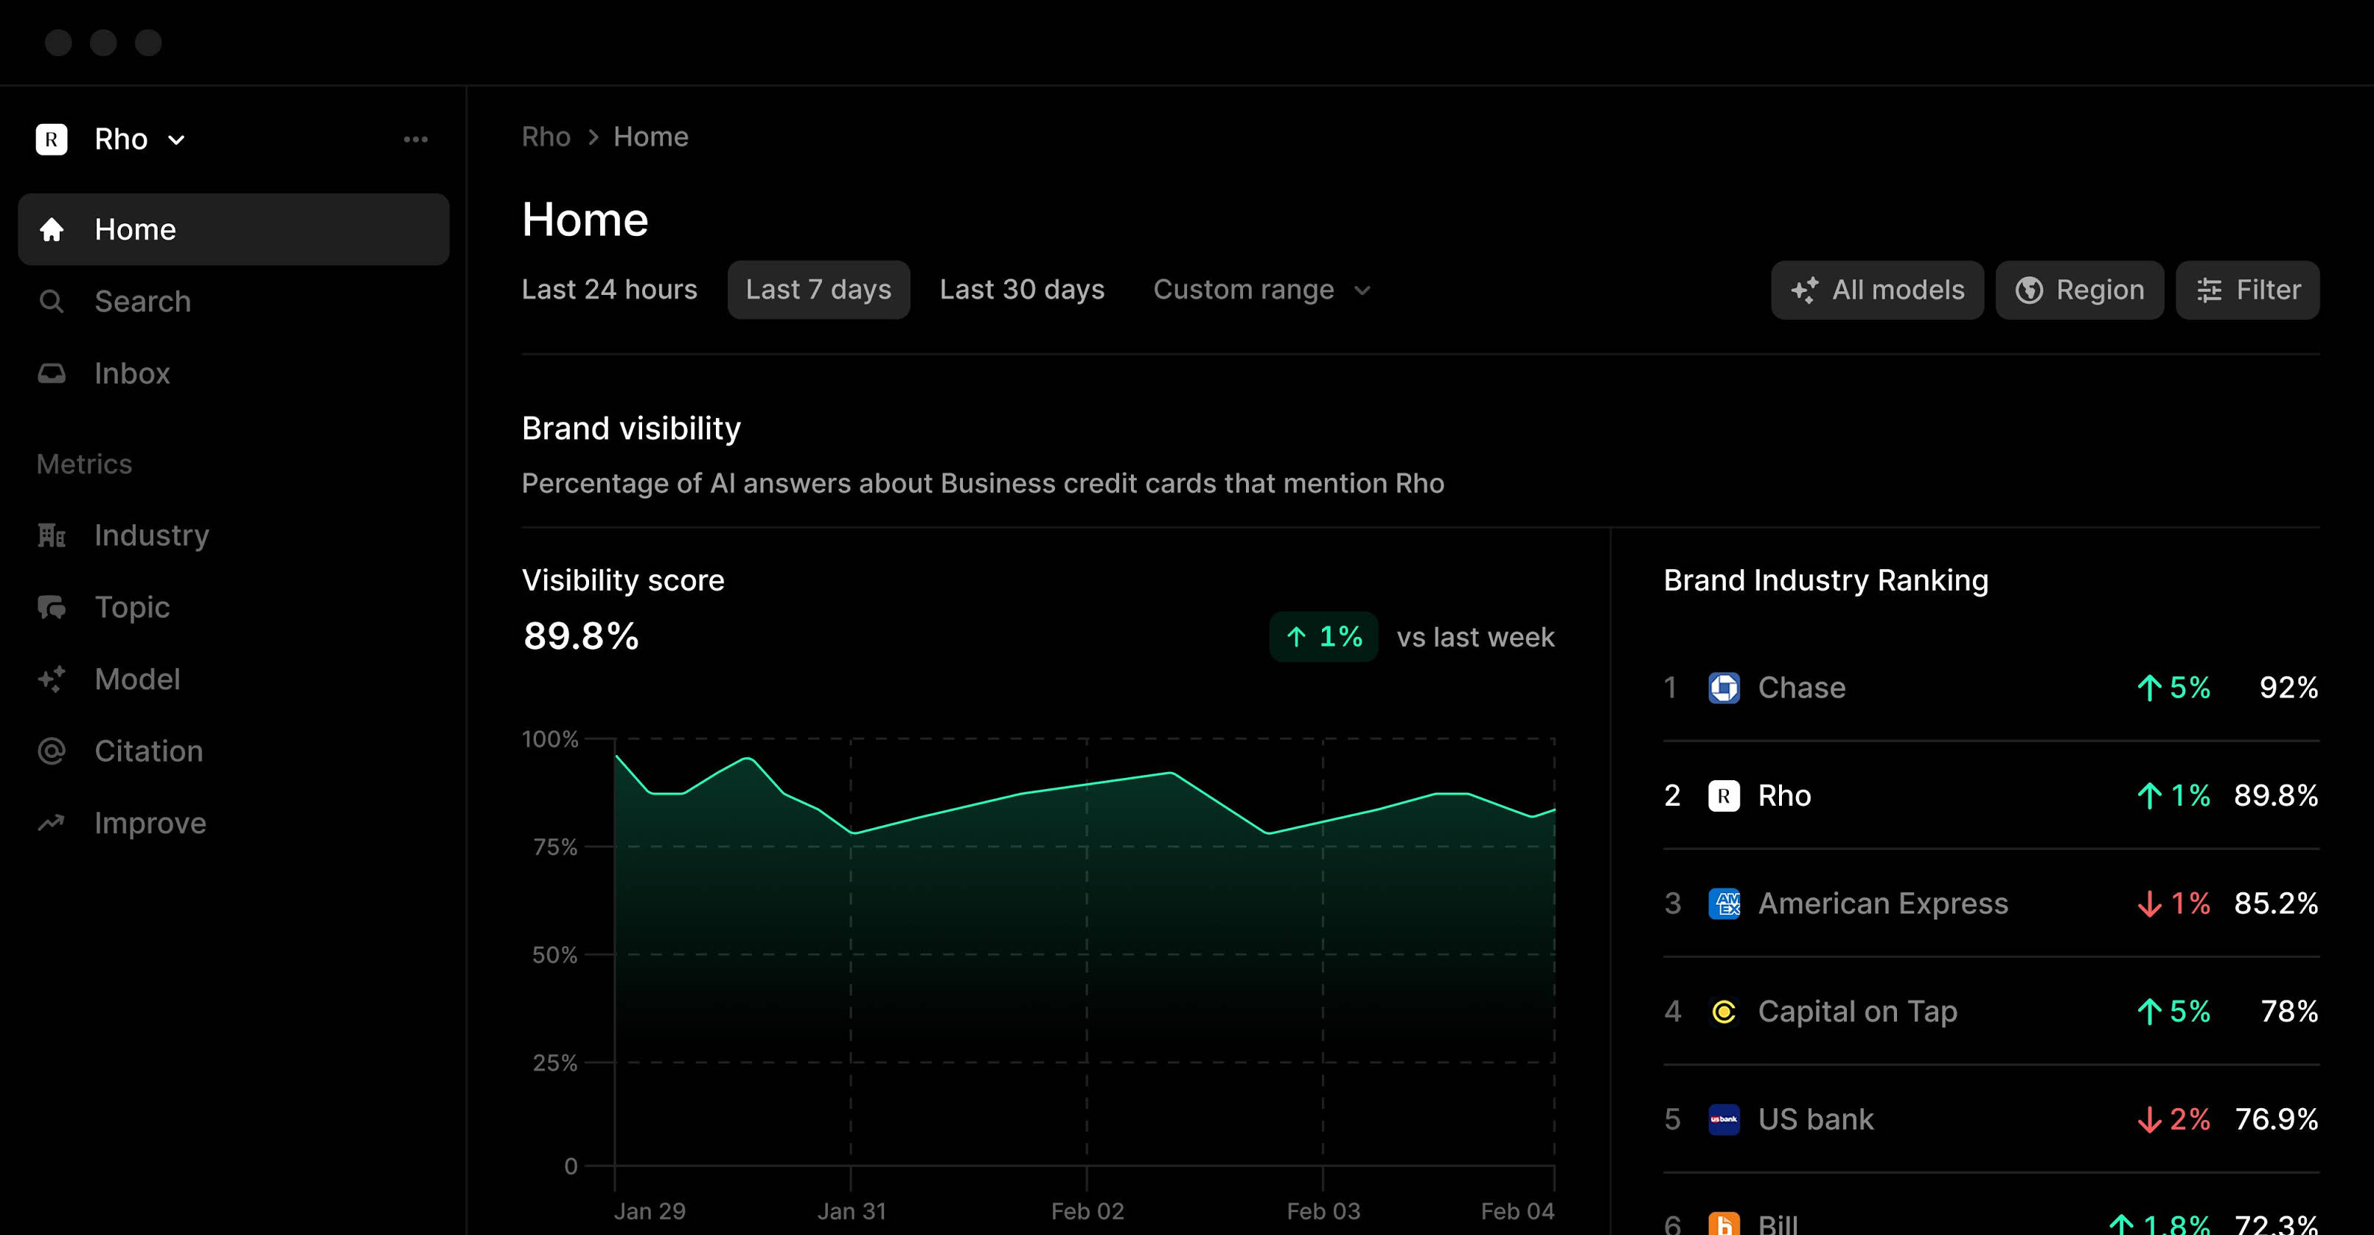
Task: Switch to the Last 24 hours range
Action: [609, 291]
